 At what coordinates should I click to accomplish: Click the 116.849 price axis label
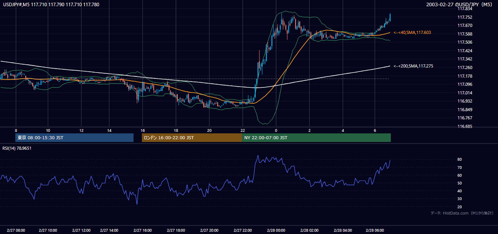click(x=465, y=110)
